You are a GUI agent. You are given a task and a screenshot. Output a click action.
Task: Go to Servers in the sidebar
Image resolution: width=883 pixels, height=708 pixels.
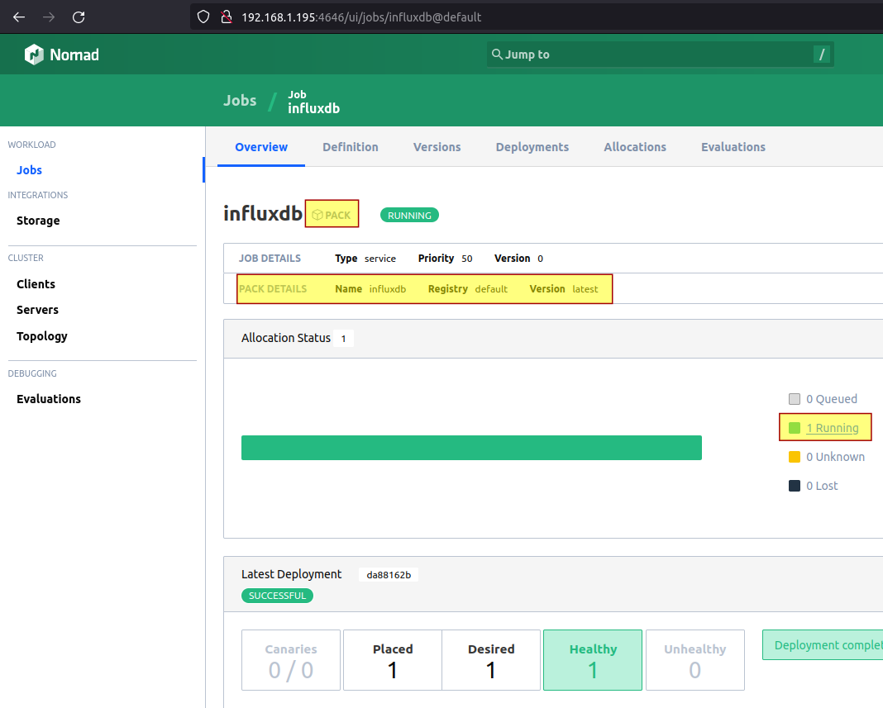(x=38, y=310)
